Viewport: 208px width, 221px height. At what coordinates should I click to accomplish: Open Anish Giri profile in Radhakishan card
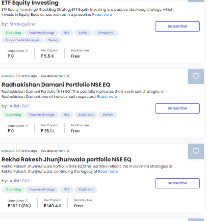pyautogui.click(x=19, y=106)
